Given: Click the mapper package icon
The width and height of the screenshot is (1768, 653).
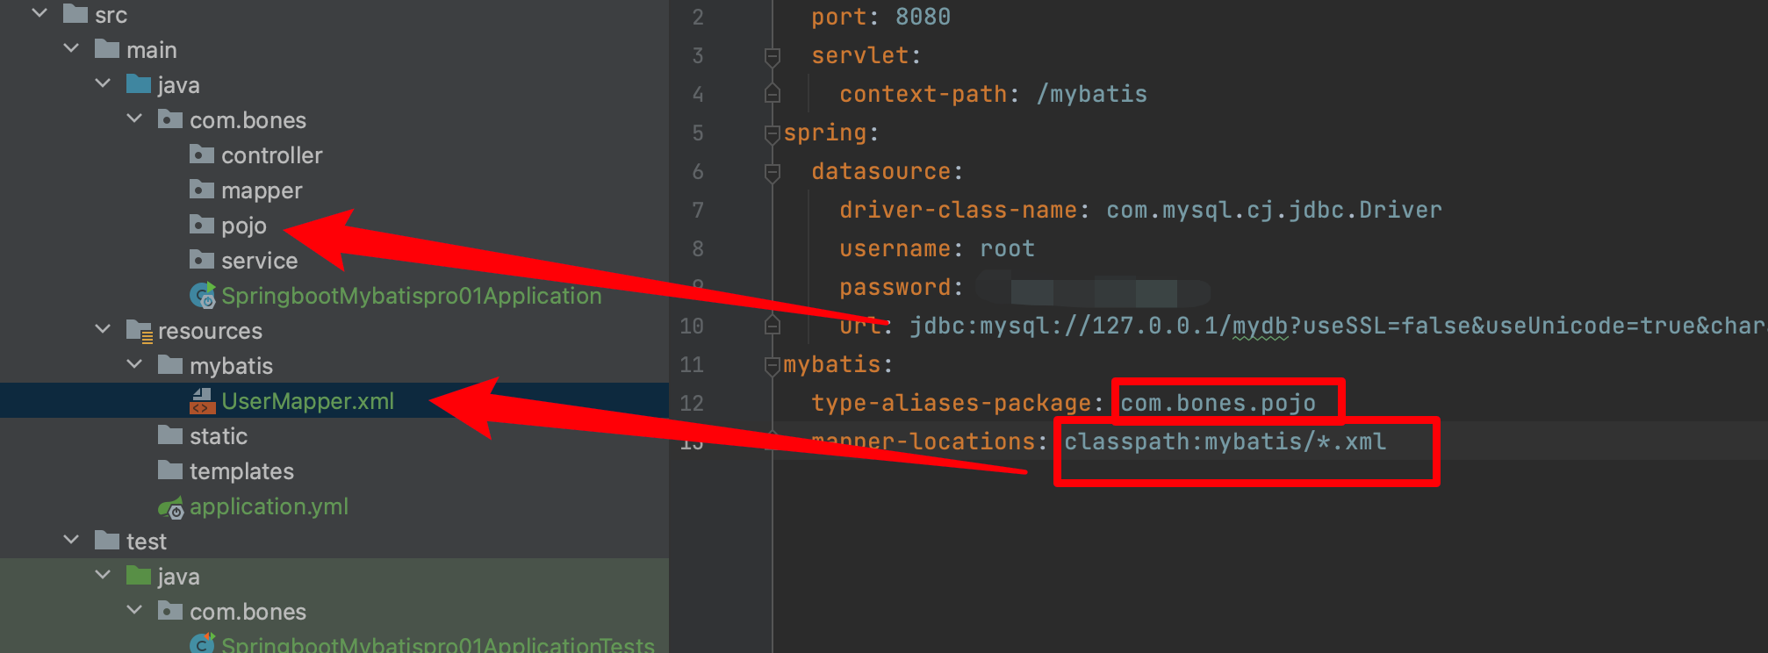Looking at the screenshot, I should coord(202,189).
